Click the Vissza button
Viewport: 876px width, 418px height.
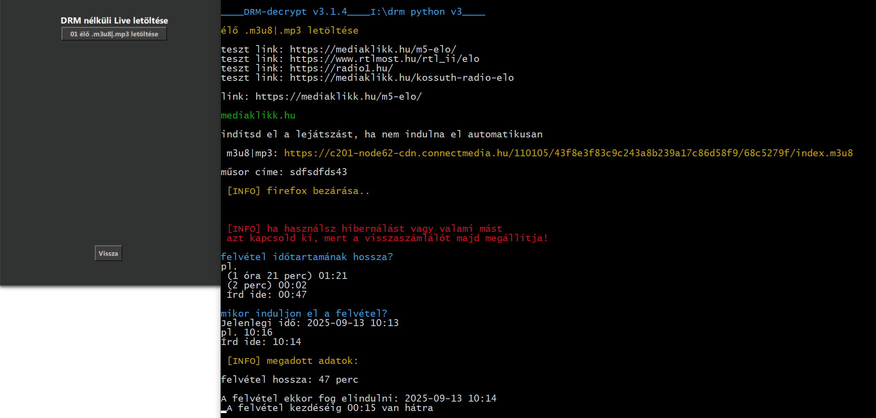pyautogui.click(x=108, y=254)
